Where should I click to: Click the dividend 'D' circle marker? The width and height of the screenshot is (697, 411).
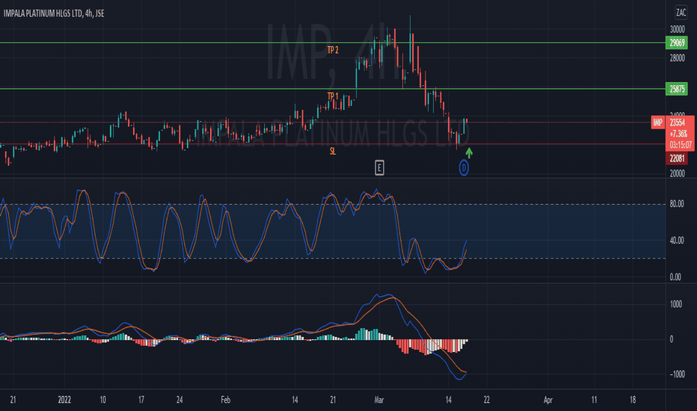(464, 168)
